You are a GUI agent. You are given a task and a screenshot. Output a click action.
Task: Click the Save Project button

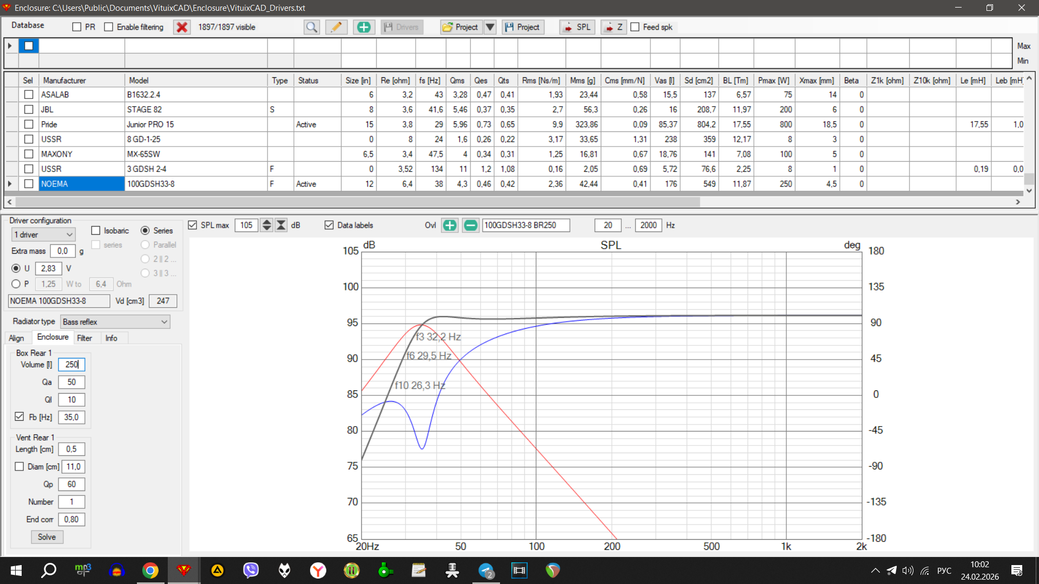pos(523,27)
